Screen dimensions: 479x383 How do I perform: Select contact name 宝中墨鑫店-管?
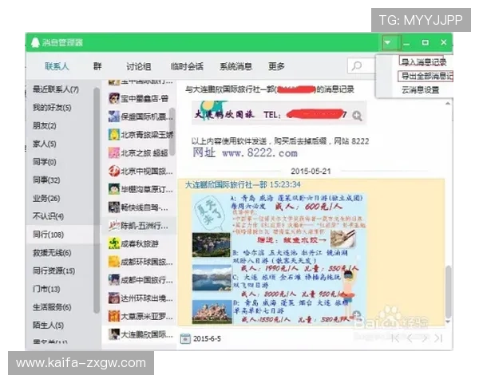pos(144,99)
